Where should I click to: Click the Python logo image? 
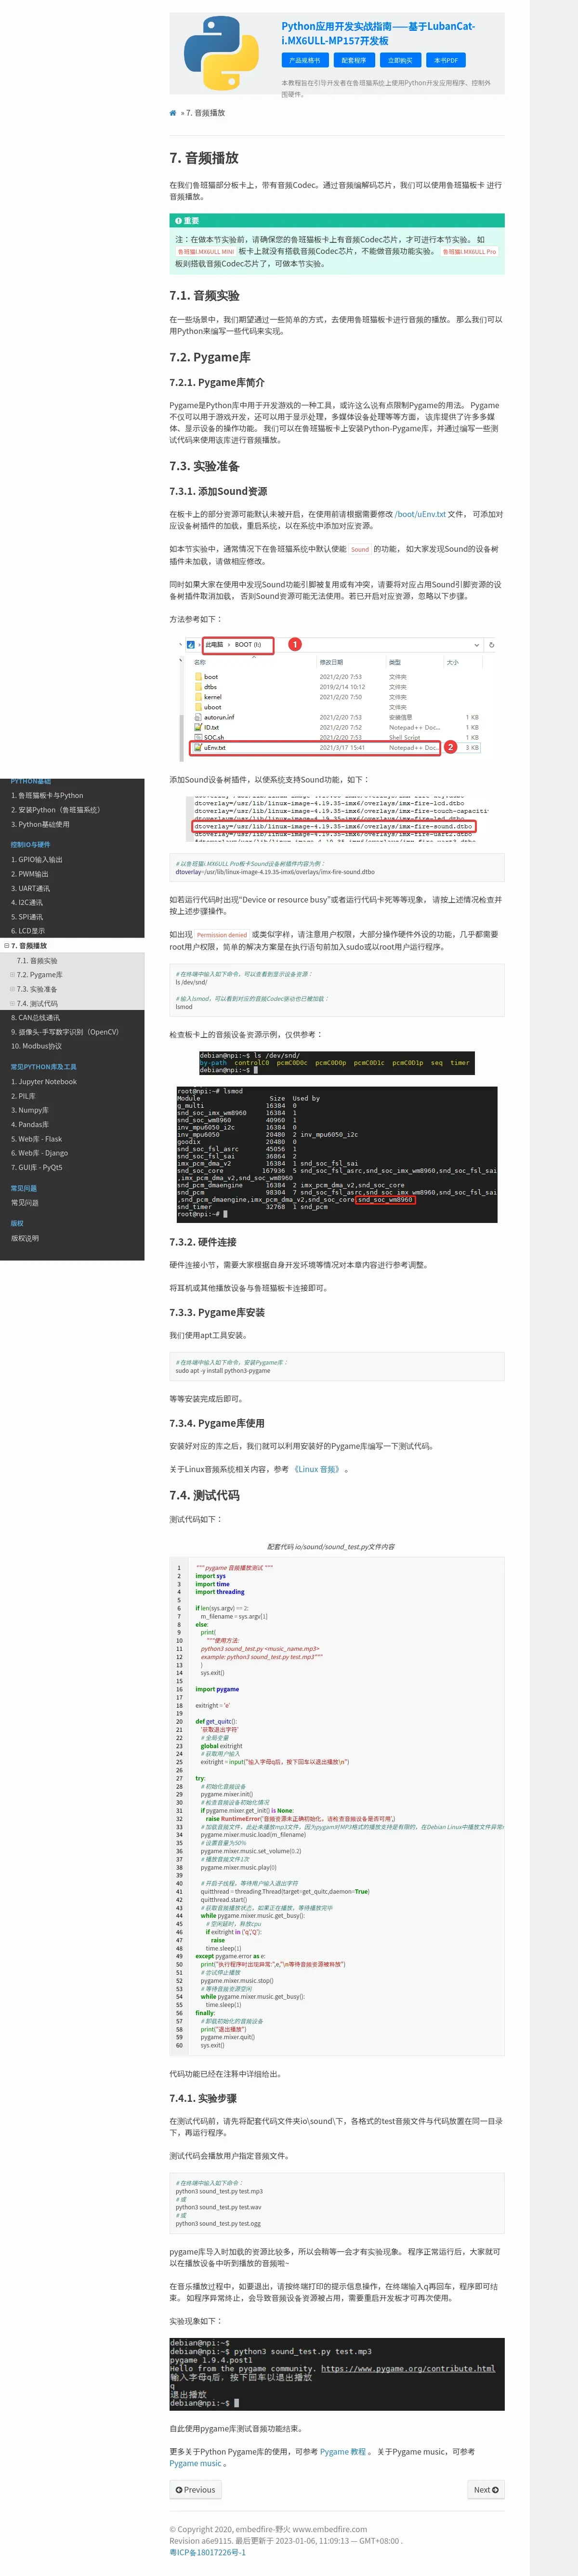(221, 54)
